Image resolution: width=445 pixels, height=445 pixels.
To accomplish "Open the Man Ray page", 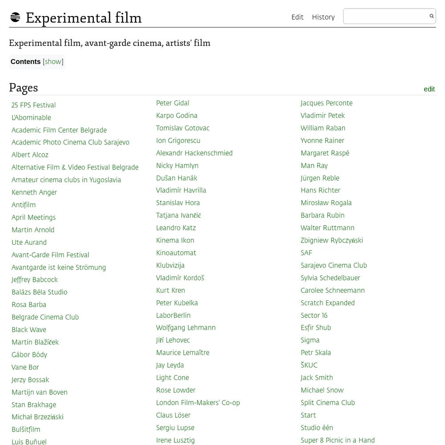I will (x=314, y=166).
